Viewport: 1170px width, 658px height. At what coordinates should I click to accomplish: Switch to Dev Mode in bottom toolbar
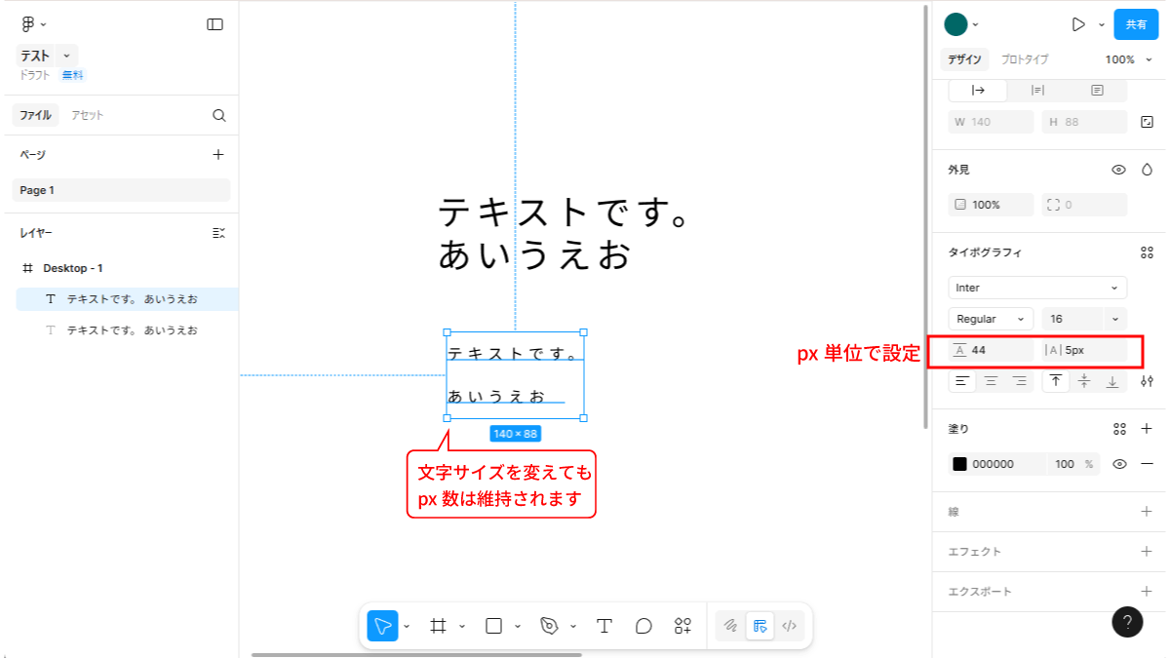coord(790,626)
